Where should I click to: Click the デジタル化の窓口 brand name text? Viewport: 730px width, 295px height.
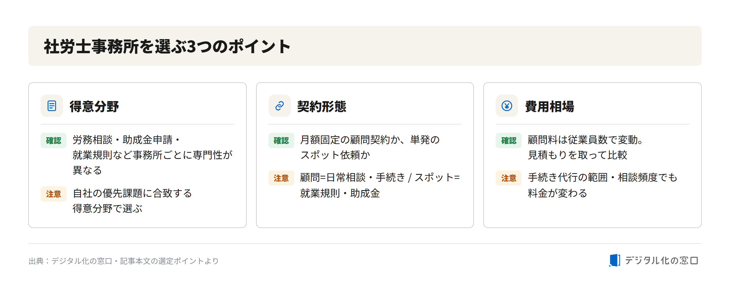661,260
